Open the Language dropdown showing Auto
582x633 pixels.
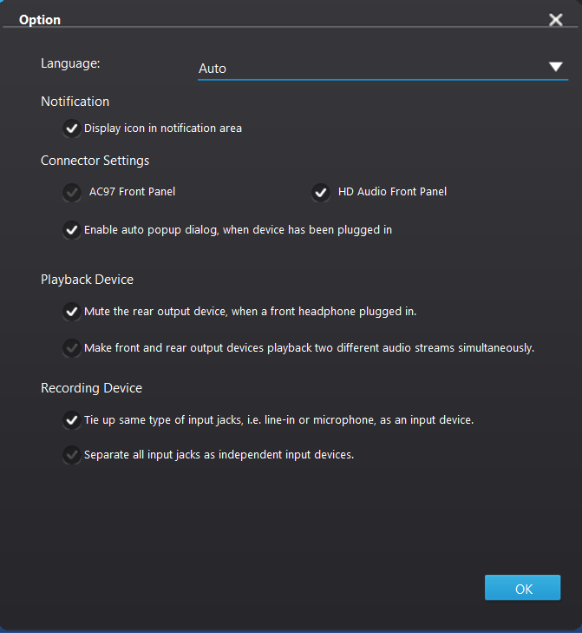(373, 68)
